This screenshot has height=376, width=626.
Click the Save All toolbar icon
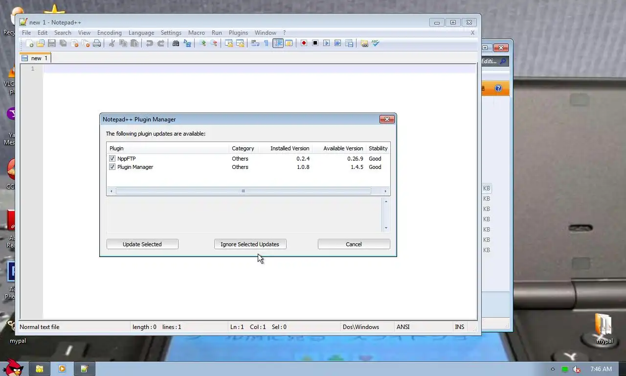[63, 43]
